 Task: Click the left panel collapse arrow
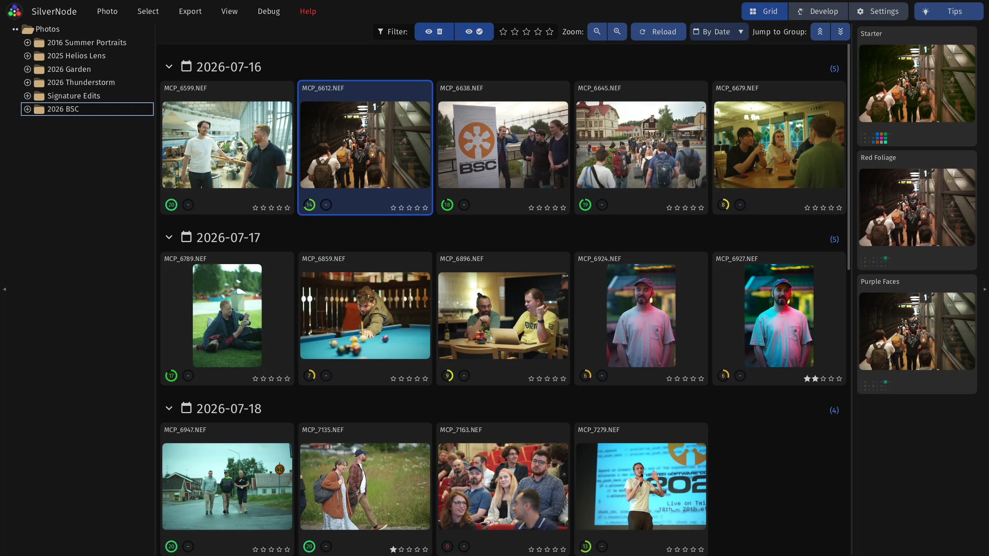click(x=4, y=289)
